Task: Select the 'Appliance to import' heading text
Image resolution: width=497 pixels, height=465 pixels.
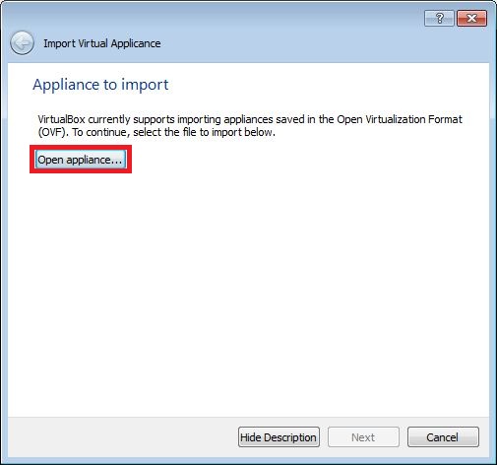Action: tap(100, 85)
